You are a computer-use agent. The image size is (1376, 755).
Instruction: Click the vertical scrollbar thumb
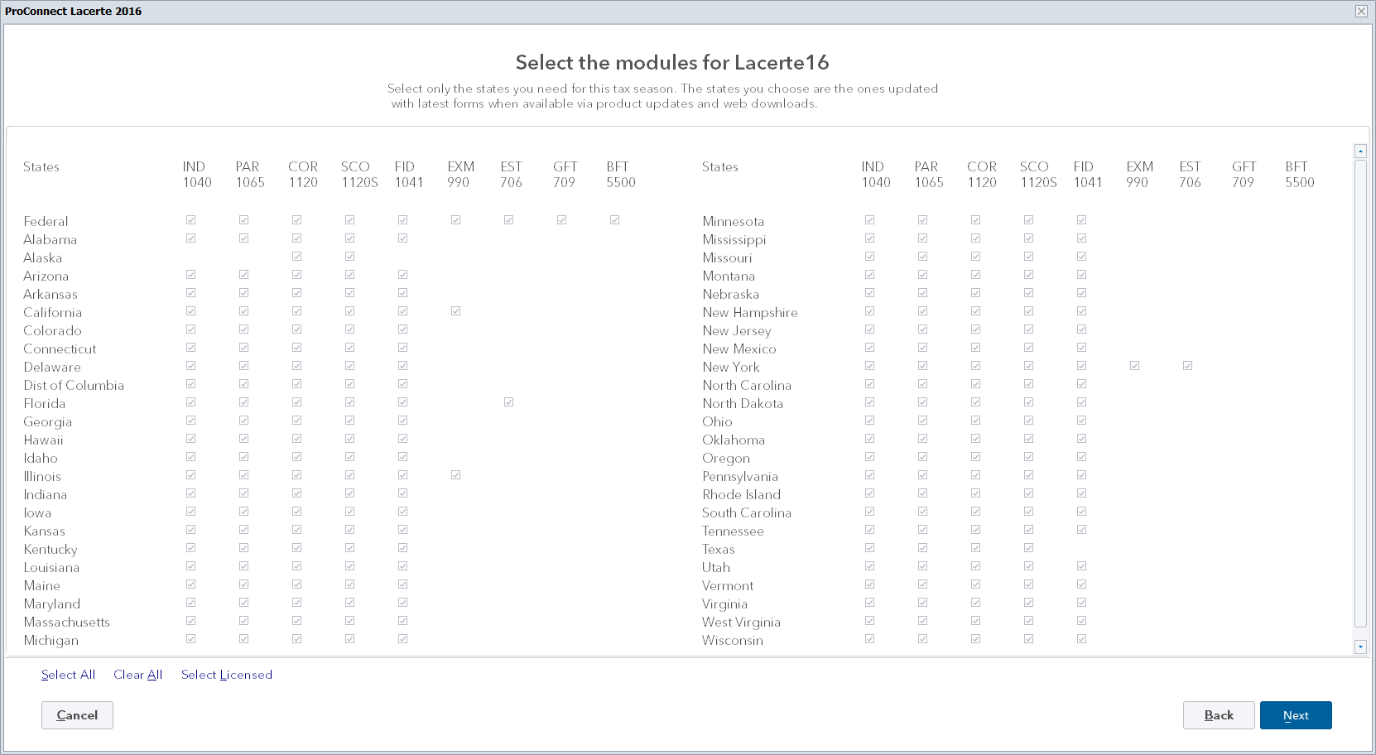coord(1360,393)
